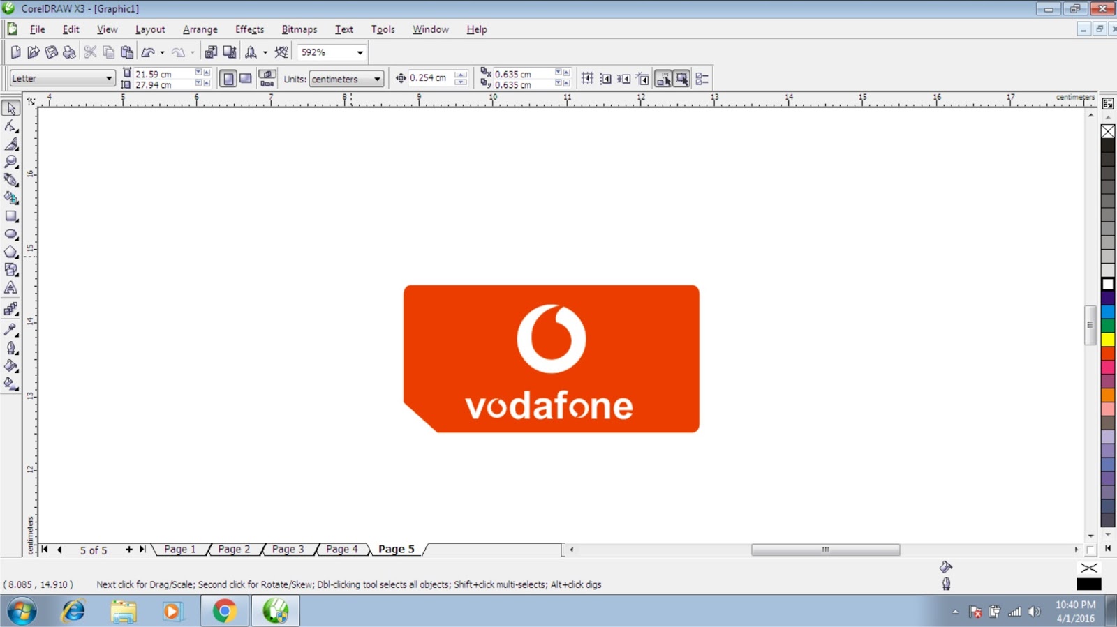Go to the first page button

click(x=45, y=550)
